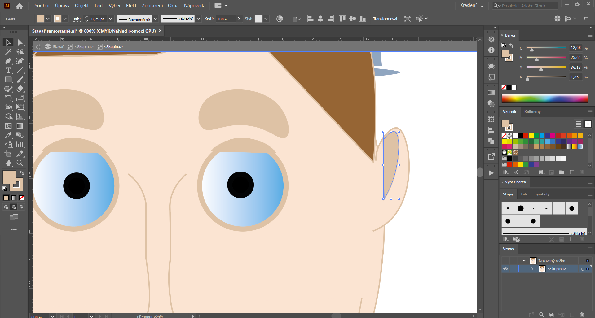Viewport: 595px width, 318px height.
Task: Switch to the Knihovny tab
Action: coord(532,111)
